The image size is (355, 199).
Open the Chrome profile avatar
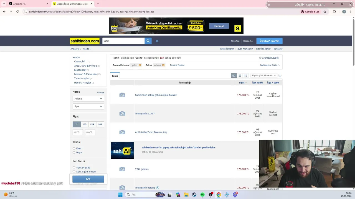coord(344,12)
